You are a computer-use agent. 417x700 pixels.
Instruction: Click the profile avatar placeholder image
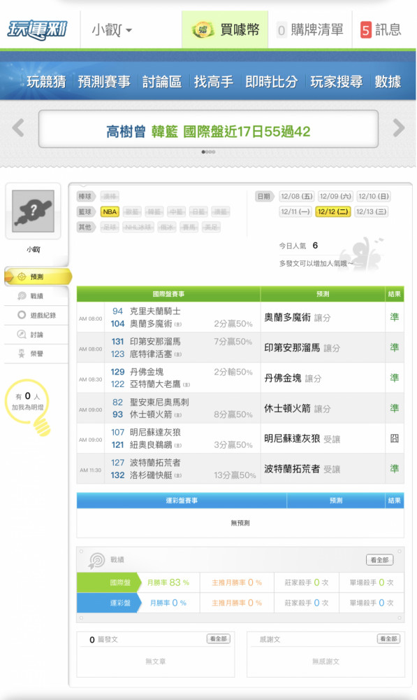click(x=33, y=211)
